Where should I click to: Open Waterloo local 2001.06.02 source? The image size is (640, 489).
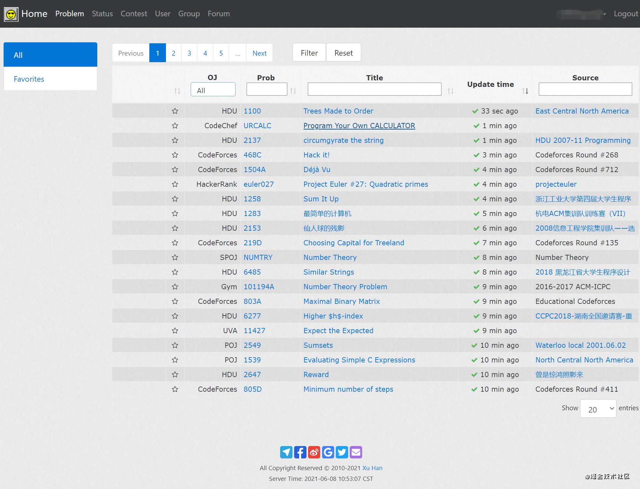(x=581, y=345)
